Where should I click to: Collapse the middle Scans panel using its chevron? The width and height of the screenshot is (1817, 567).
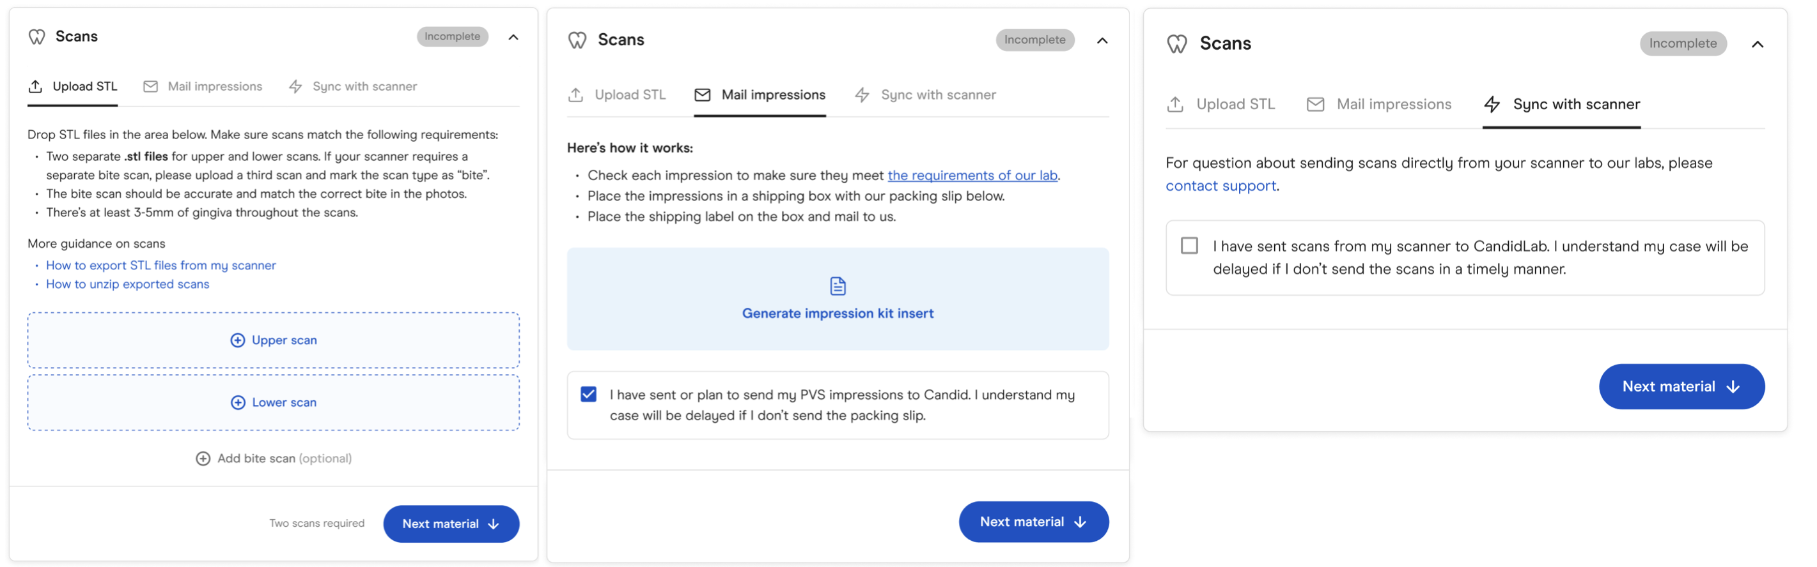[x=1102, y=41]
